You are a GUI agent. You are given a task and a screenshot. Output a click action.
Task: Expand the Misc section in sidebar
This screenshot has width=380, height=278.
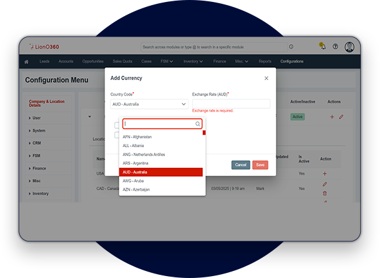coord(35,181)
